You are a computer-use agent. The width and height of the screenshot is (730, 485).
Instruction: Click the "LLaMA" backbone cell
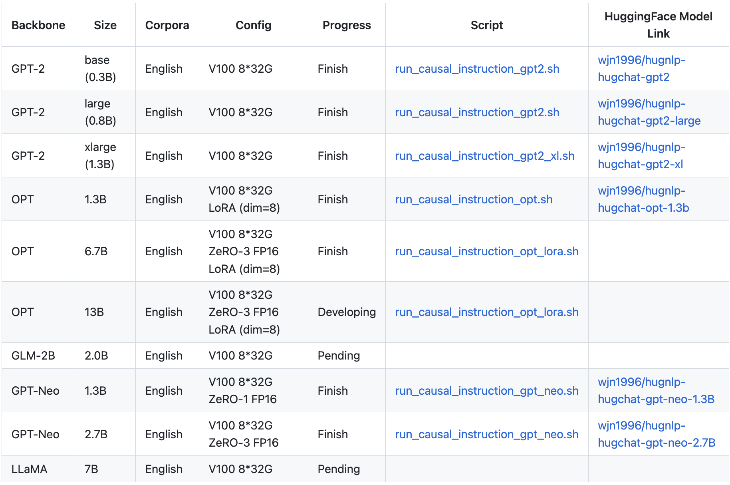click(38, 469)
